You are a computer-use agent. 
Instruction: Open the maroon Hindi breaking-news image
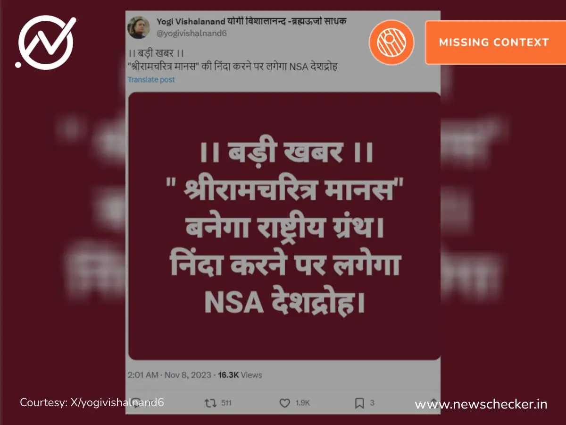pyautogui.click(x=284, y=226)
